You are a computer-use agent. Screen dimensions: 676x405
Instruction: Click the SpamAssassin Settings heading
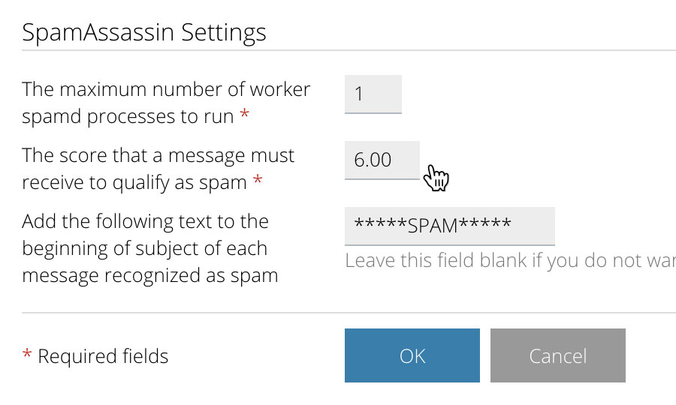point(144,32)
